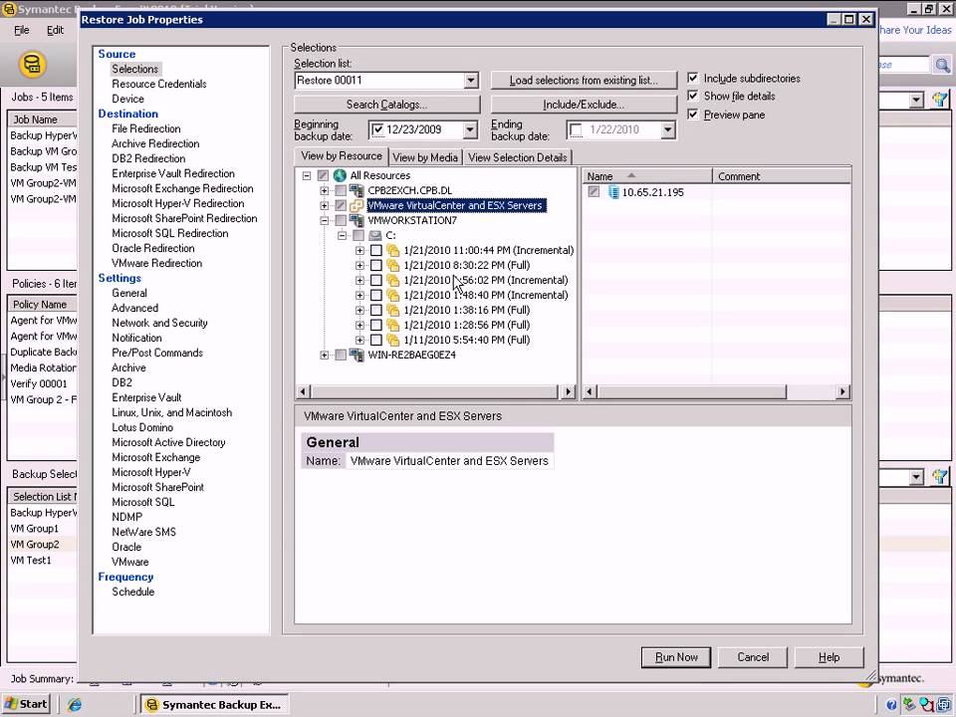Open the File menu in main window
Viewport: 956px width, 717px height.
pyautogui.click(x=21, y=30)
